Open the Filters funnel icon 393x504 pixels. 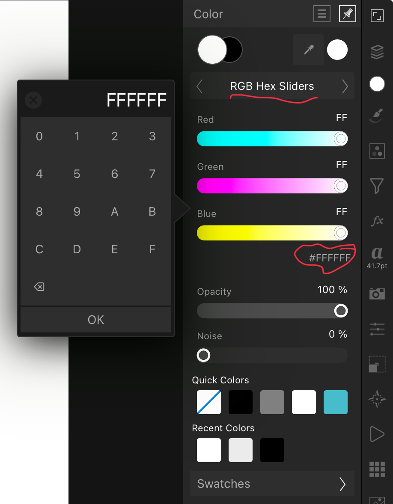[x=377, y=186]
